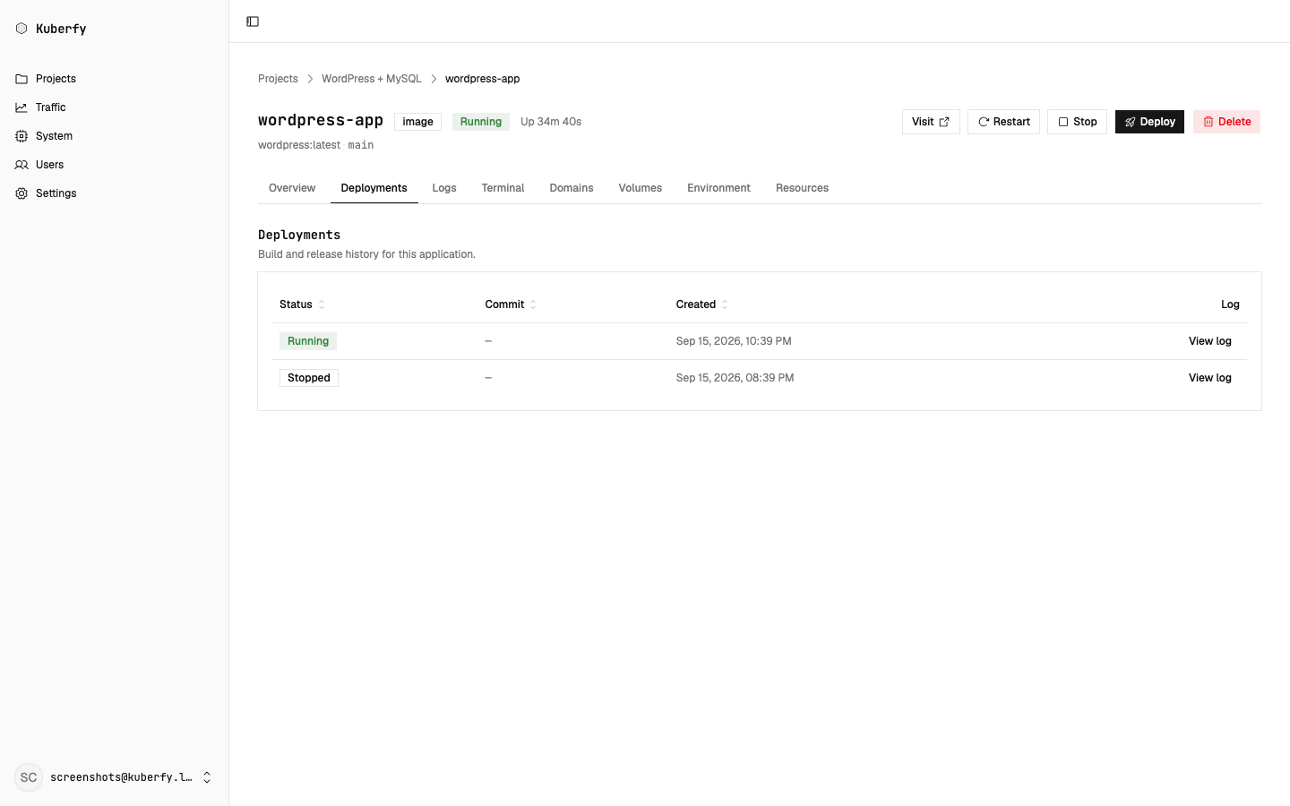Sort the table by Created column
The height and width of the screenshot is (806, 1290).
tap(702, 304)
